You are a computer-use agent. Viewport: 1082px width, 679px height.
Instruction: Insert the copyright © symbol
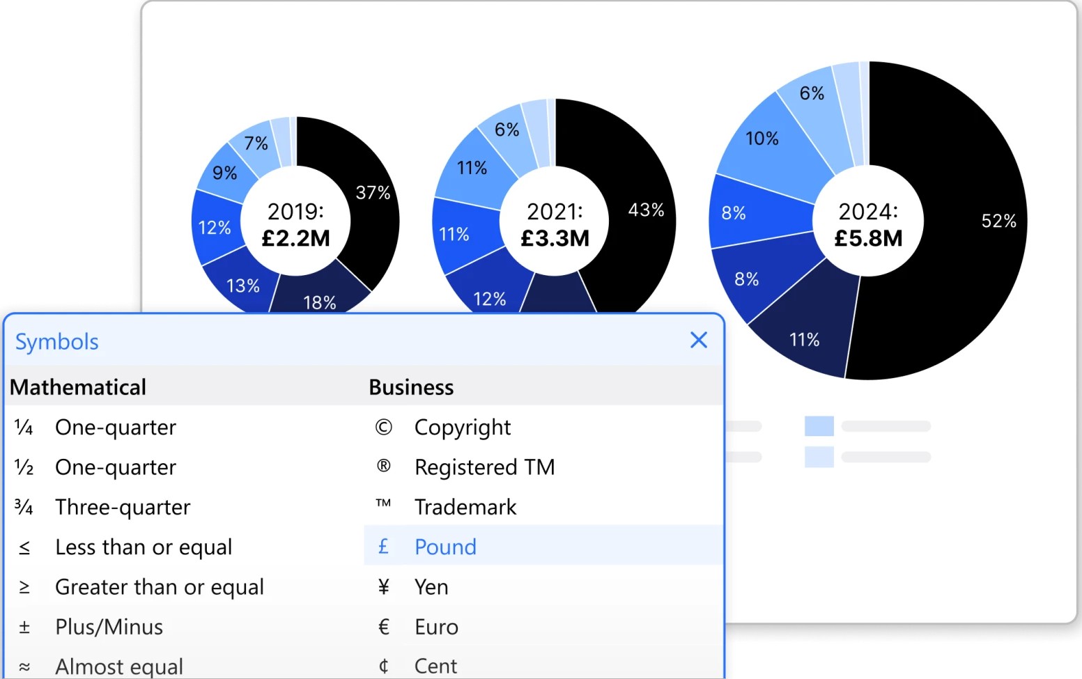point(462,427)
